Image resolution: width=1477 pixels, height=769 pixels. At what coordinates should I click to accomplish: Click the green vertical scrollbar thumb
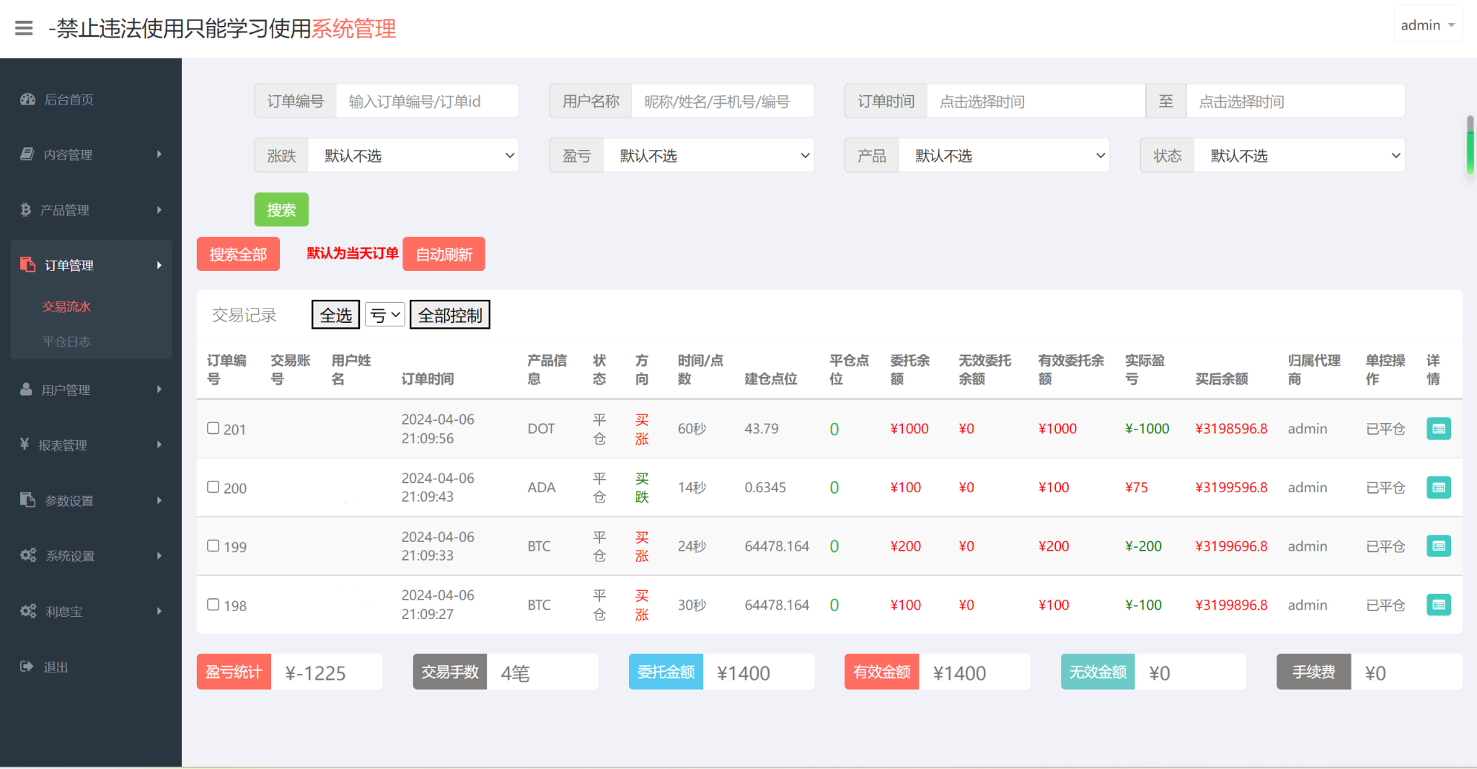click(1470, 144)
